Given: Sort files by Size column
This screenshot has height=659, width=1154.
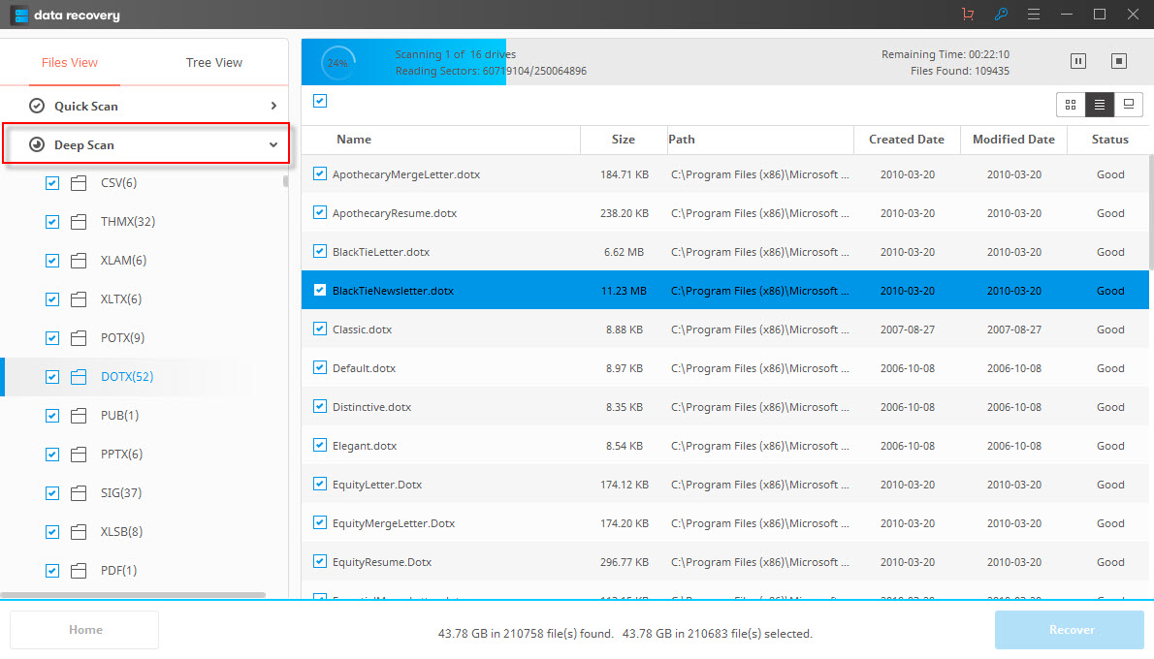Looking at the screenshot, I should (624, 139).
